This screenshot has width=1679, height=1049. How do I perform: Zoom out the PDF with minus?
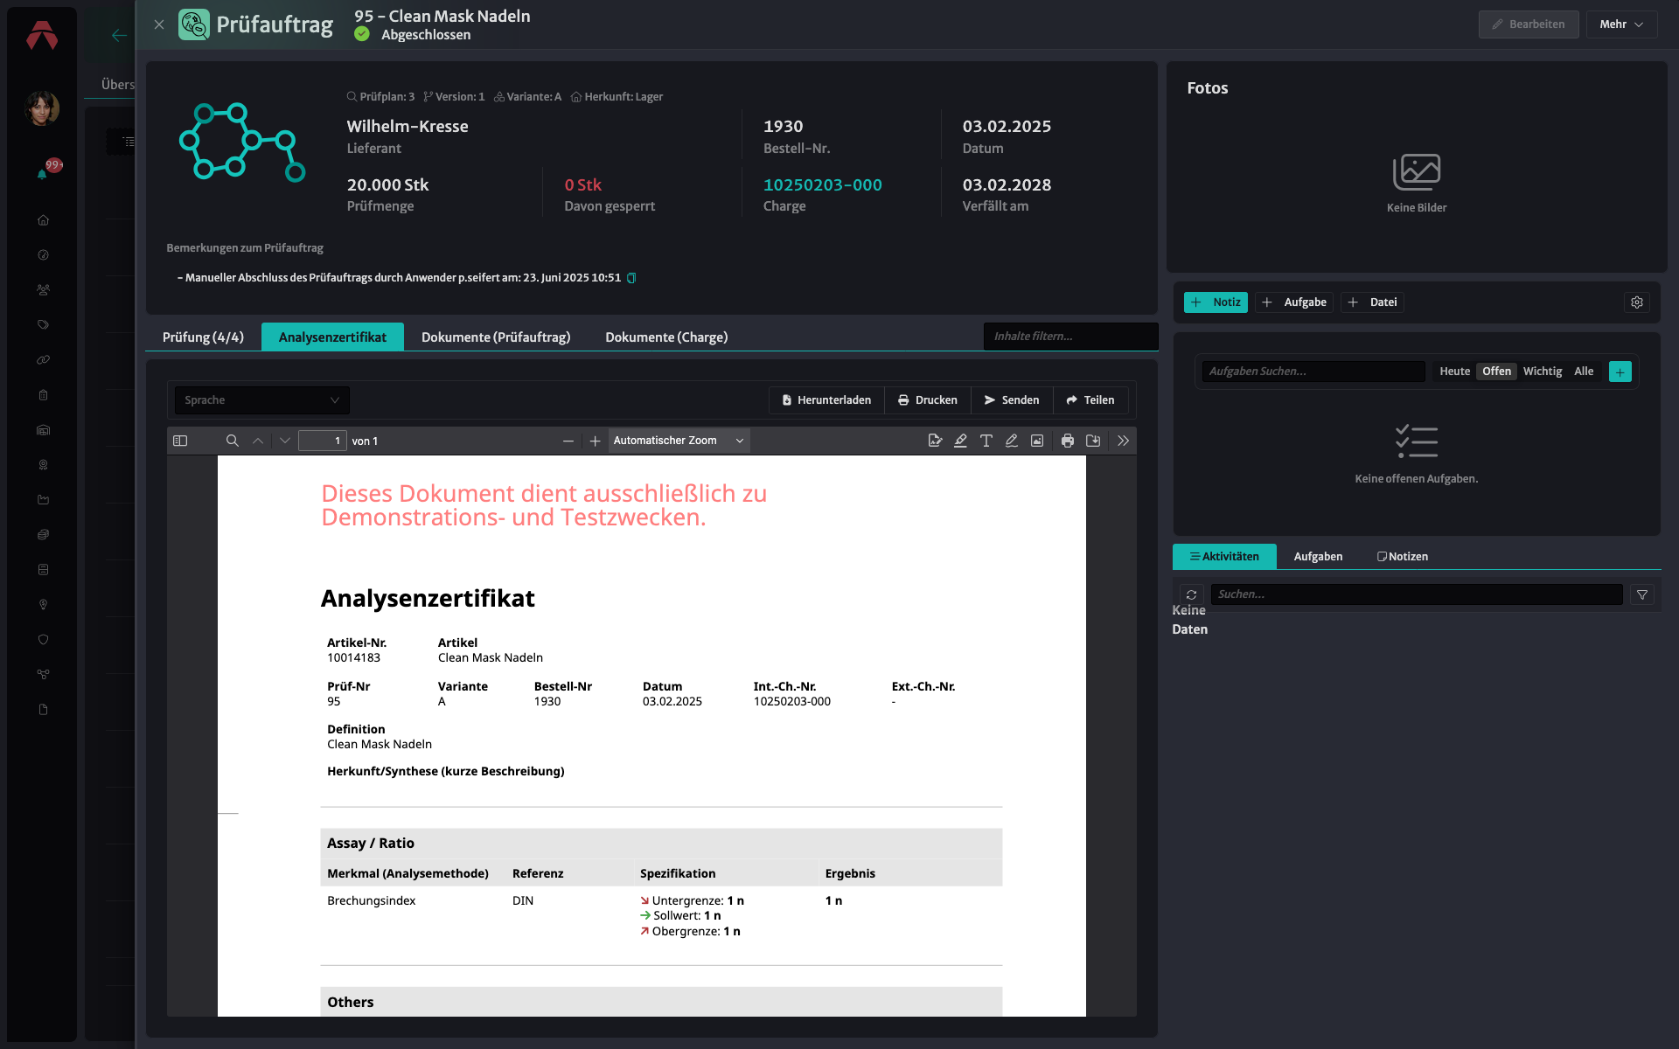tap(568, 441)
